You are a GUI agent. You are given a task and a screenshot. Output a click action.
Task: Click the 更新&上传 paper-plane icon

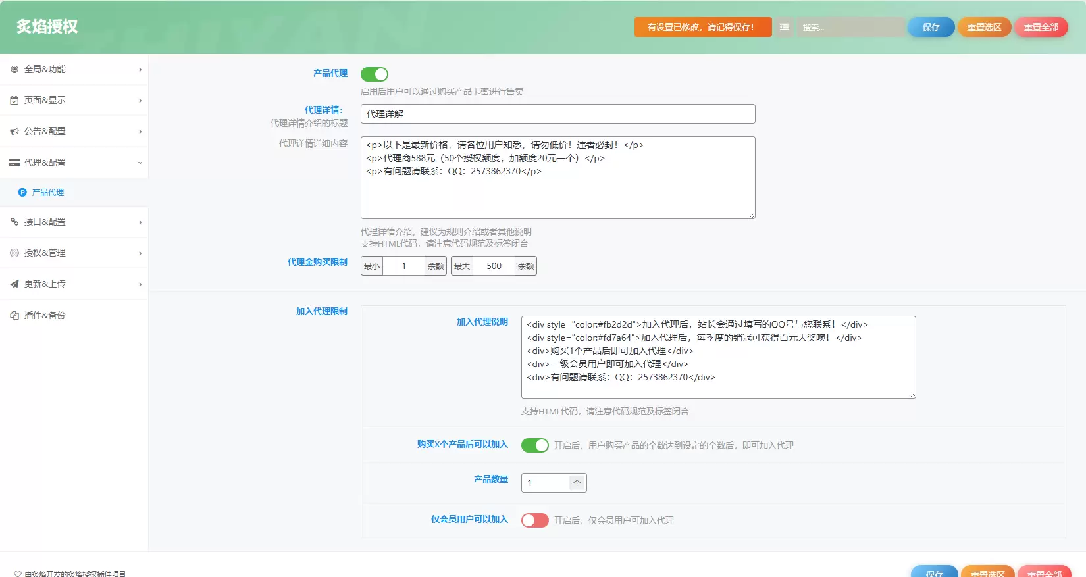click(x=14, y=284)
